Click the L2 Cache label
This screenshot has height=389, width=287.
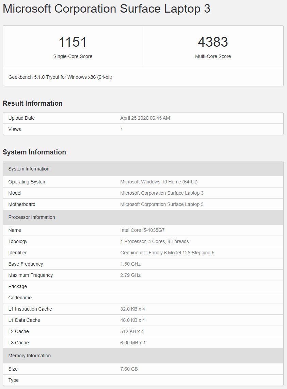coord(19,331)
